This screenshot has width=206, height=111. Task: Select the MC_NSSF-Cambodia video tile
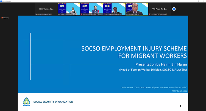pos(69,9)
